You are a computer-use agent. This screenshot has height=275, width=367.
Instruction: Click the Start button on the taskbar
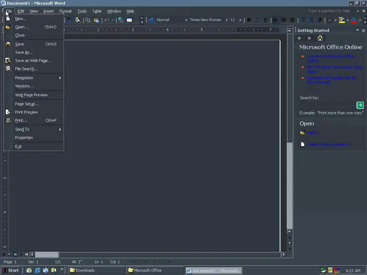11,270
